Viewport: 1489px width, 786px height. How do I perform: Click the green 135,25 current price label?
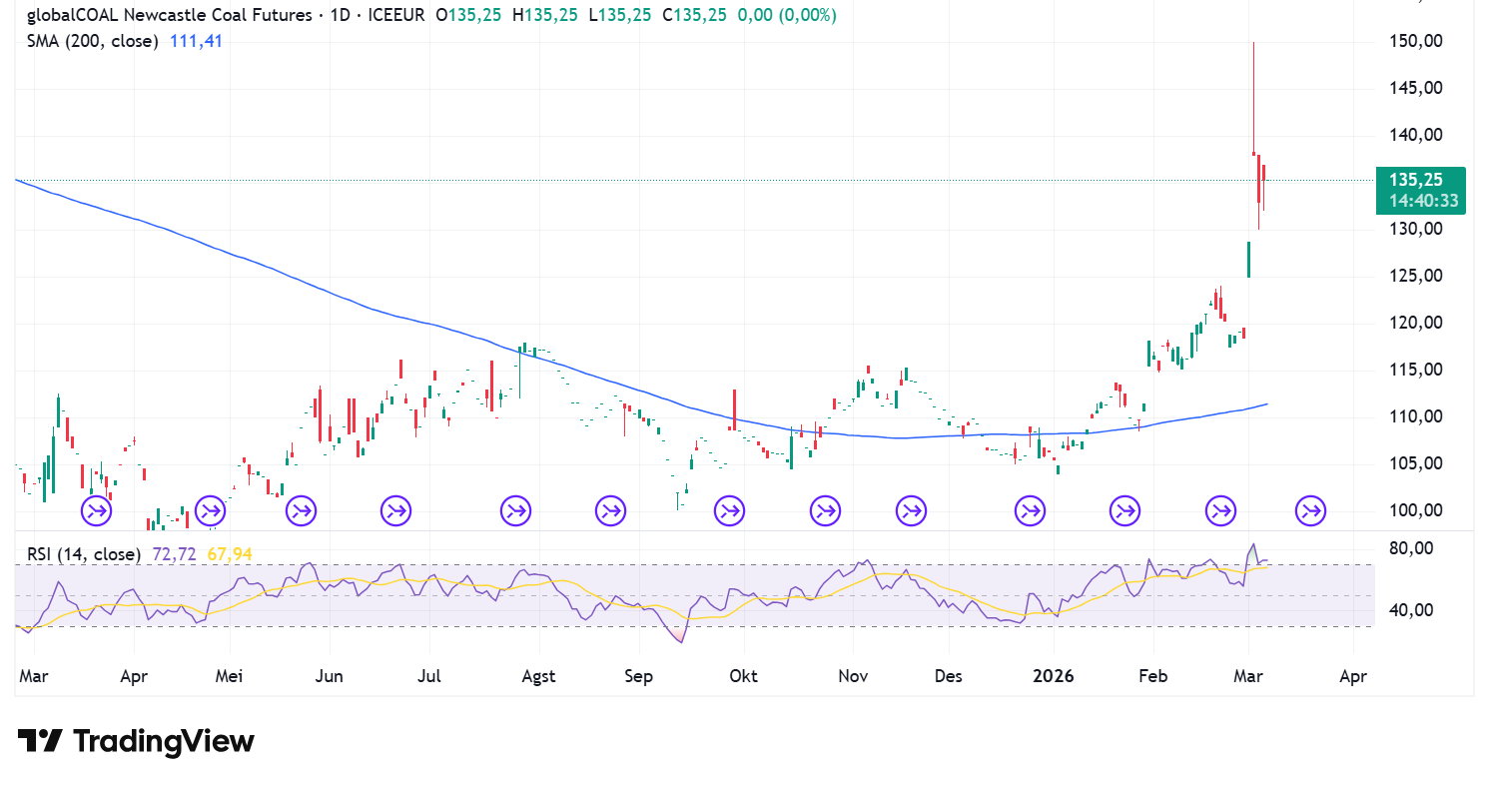(1419, 181)
